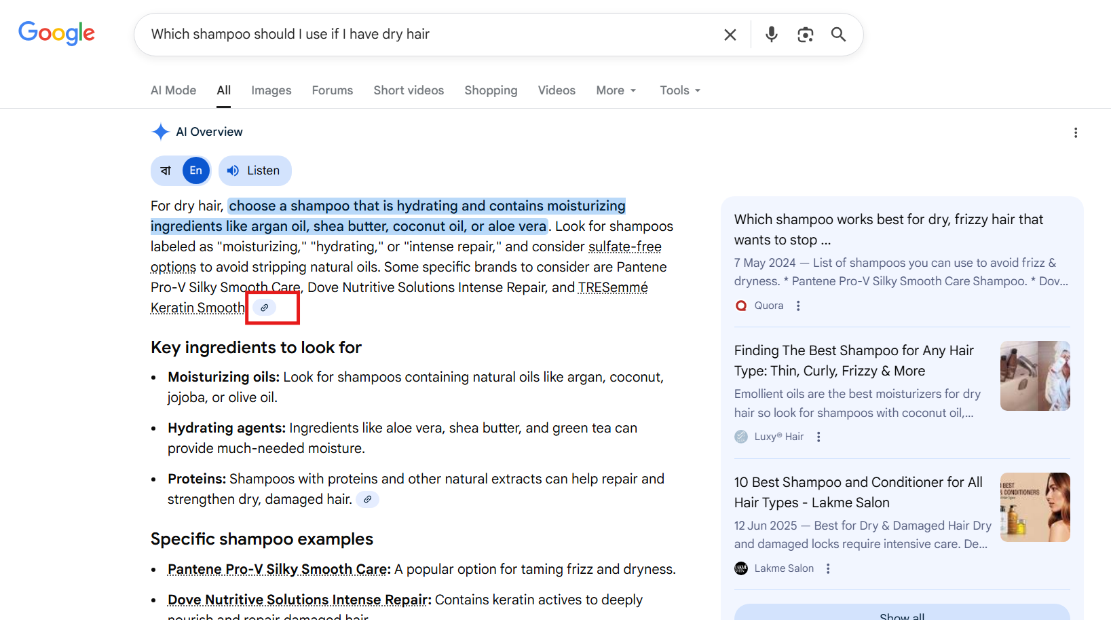
Task: Open Pantene Pro-V Silky Smooth Care link
Action: point(278,569)
